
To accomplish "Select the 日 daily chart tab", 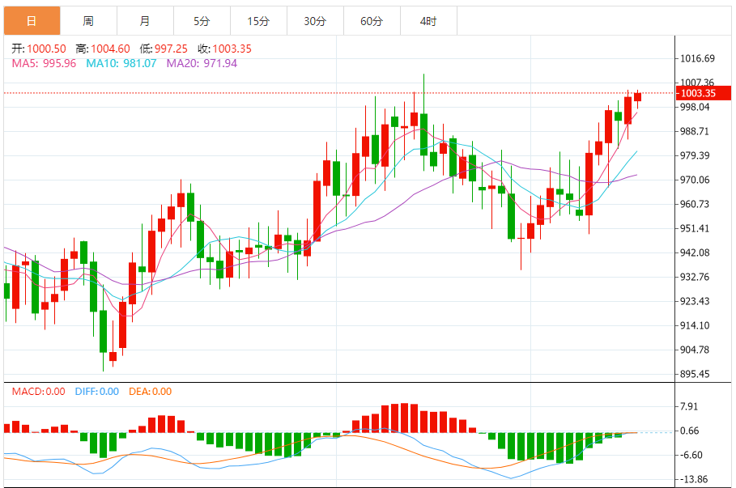I will 32,21.
